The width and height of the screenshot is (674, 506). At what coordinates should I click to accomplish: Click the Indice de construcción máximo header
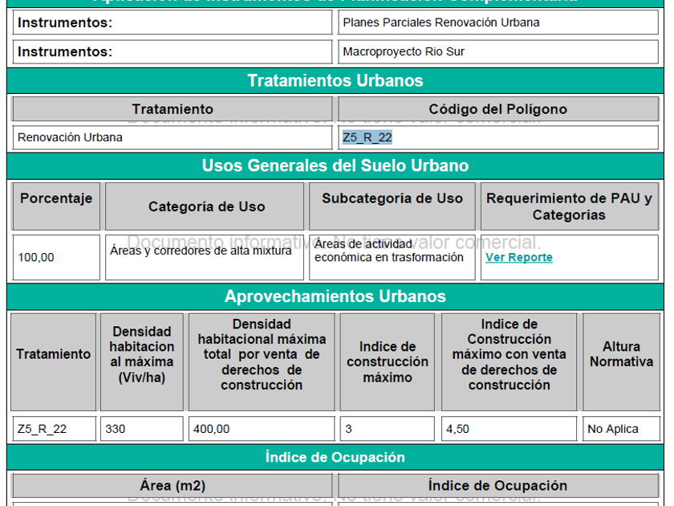(x=388, y=362)
